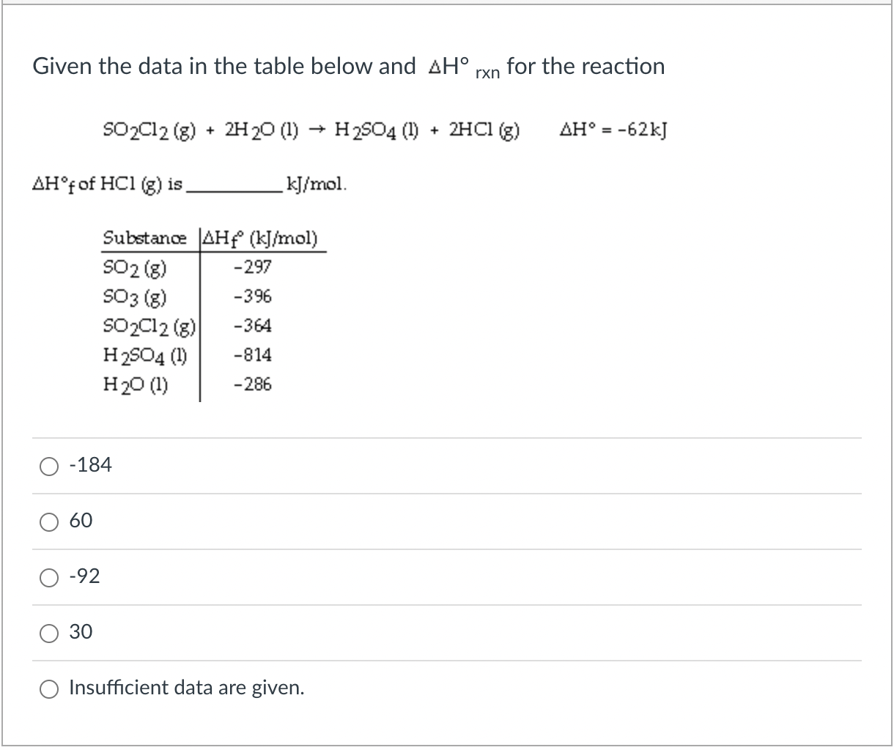Select the -184 answer radio button

pos(49,465)
